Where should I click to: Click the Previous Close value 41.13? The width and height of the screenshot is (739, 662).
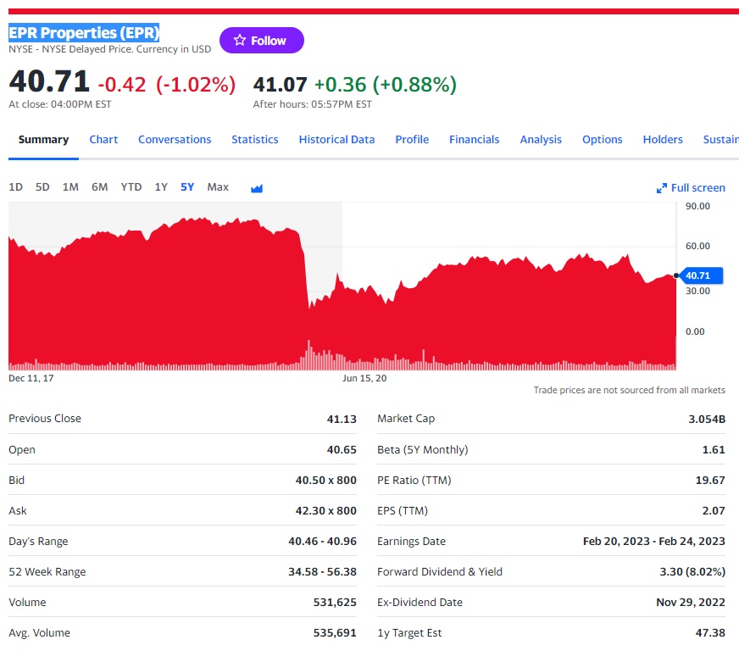342,420
